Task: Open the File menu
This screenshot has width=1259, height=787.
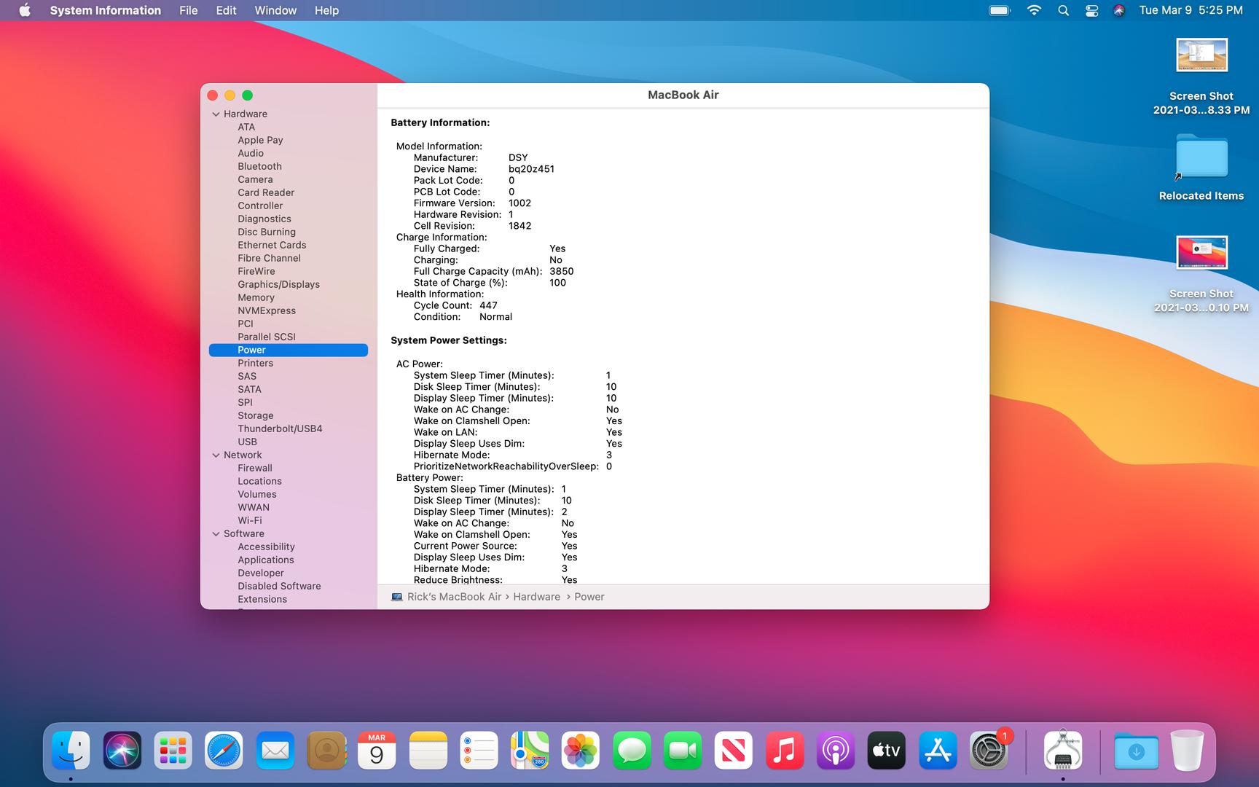Action: pos(189,10)
